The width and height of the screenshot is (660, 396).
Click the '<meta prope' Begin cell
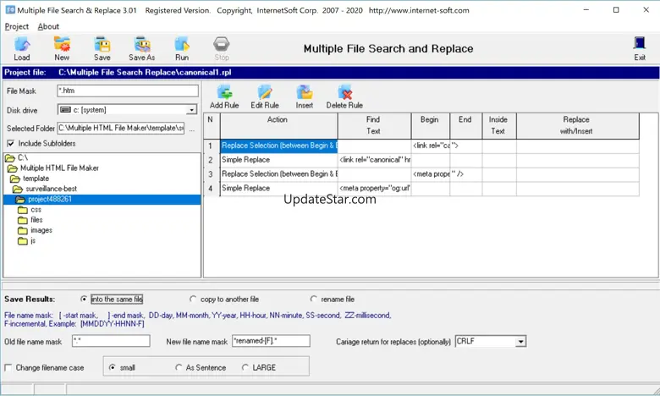430,173
